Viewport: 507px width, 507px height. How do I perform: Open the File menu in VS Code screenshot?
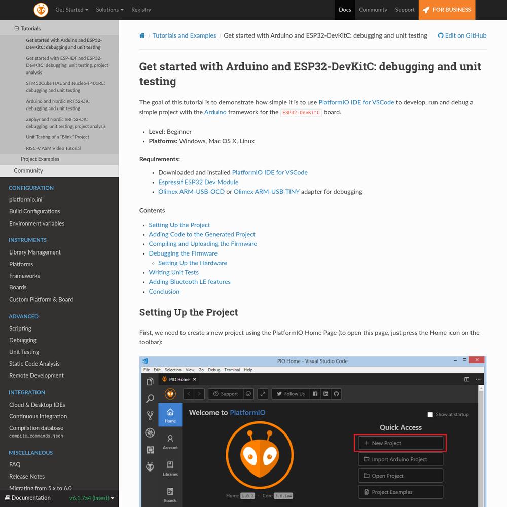coord(147,370)
